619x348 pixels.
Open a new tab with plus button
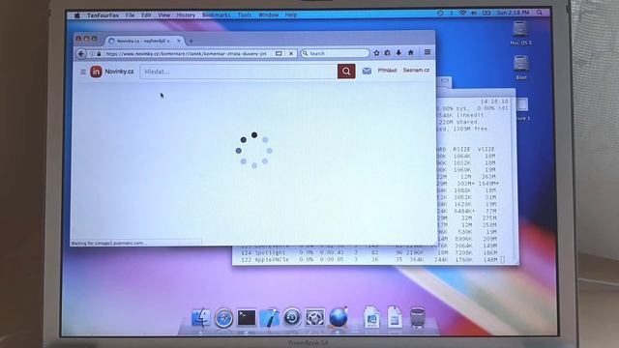192,41
